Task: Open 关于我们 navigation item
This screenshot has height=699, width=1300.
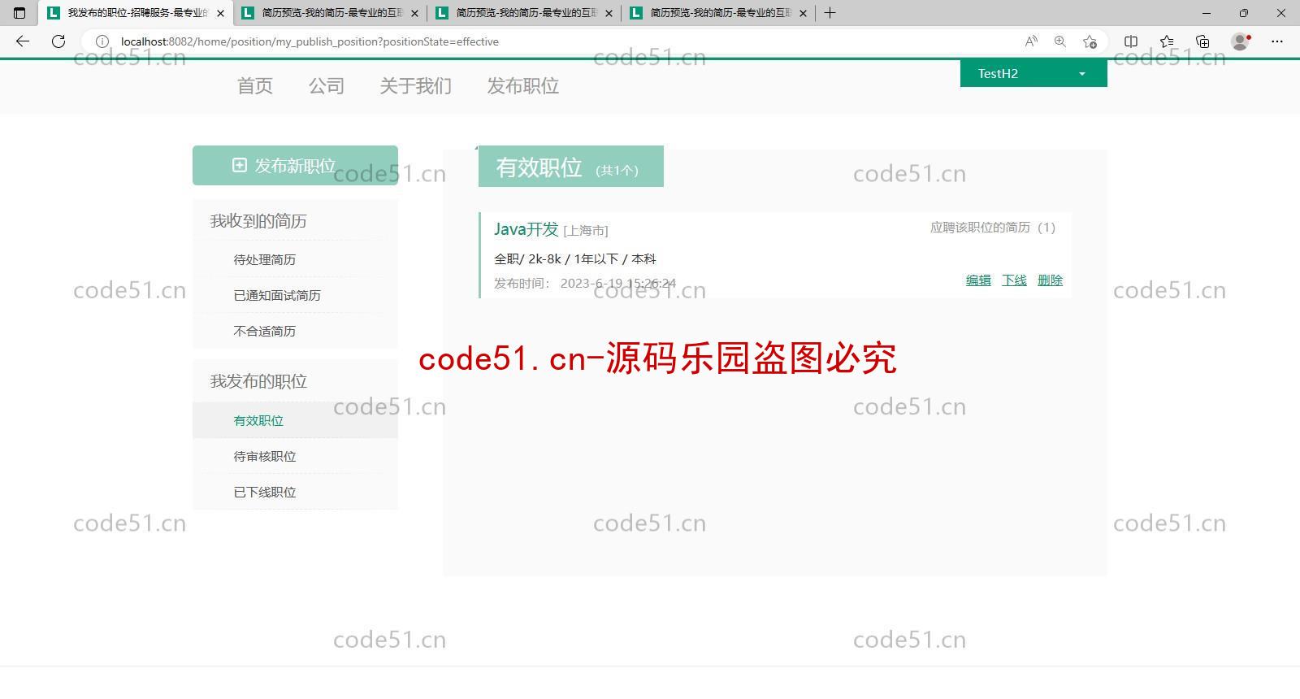Action: tap(415, 86)
